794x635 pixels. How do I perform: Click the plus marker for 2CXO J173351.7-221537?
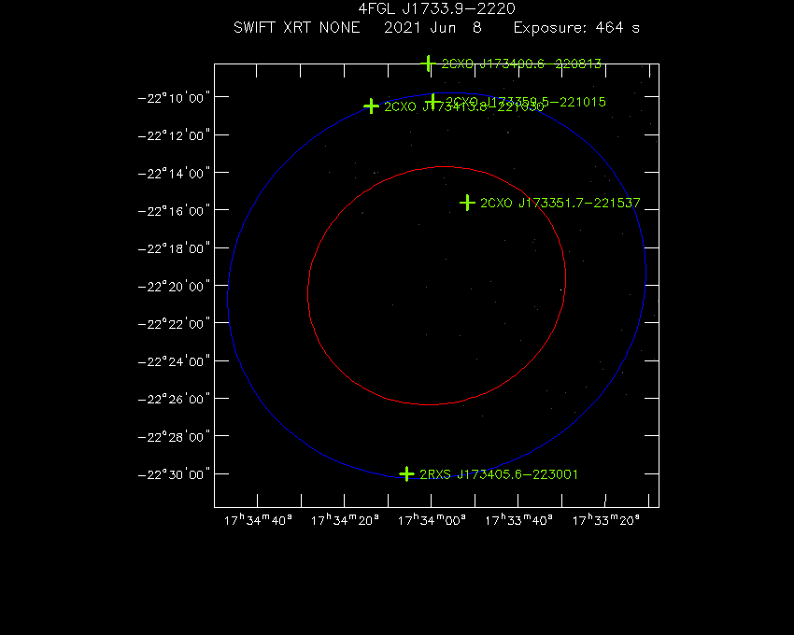click(467, 203)
